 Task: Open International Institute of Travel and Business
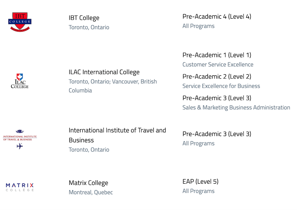(x=117, y=135)
